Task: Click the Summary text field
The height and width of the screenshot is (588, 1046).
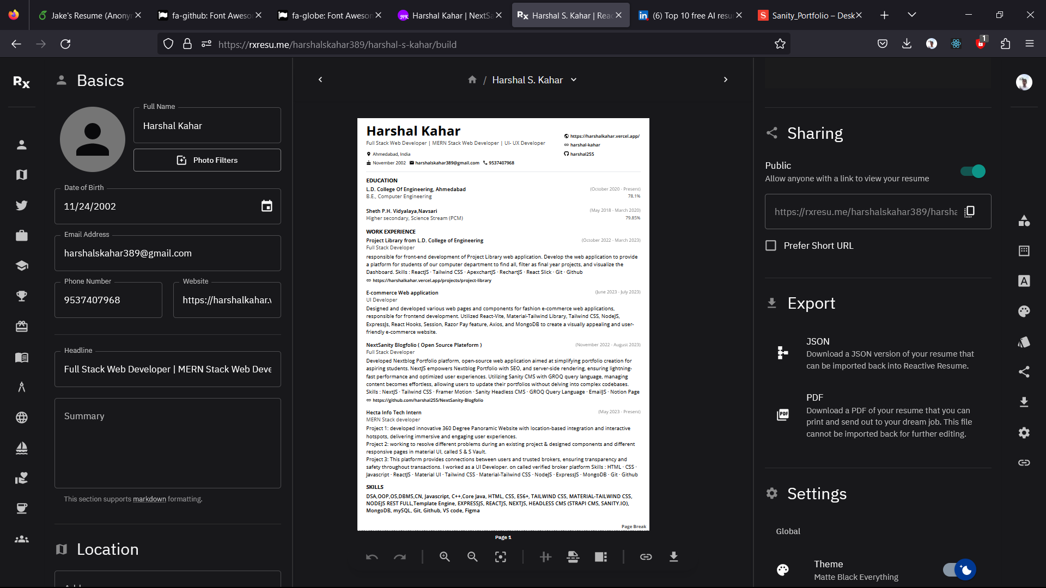Action: (x=167, y=442)
